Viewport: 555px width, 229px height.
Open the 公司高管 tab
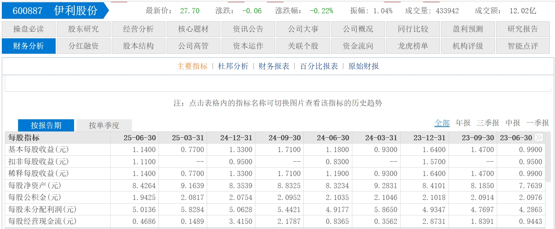[193, 46]
